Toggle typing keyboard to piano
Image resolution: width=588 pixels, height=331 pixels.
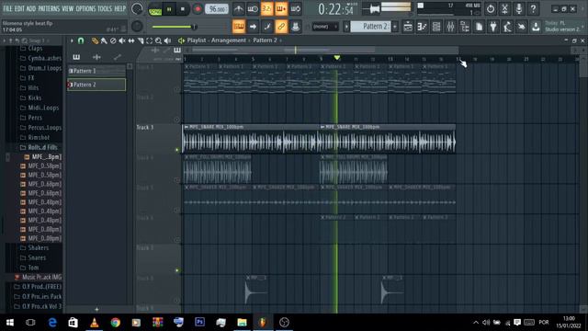point(239,27)
